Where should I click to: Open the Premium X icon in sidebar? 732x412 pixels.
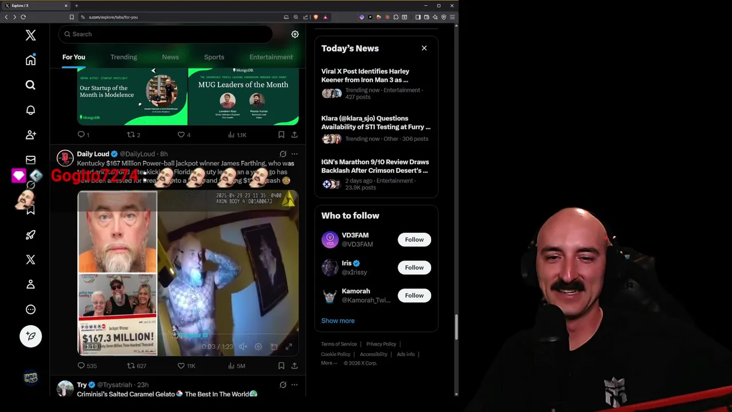point(31,259)
